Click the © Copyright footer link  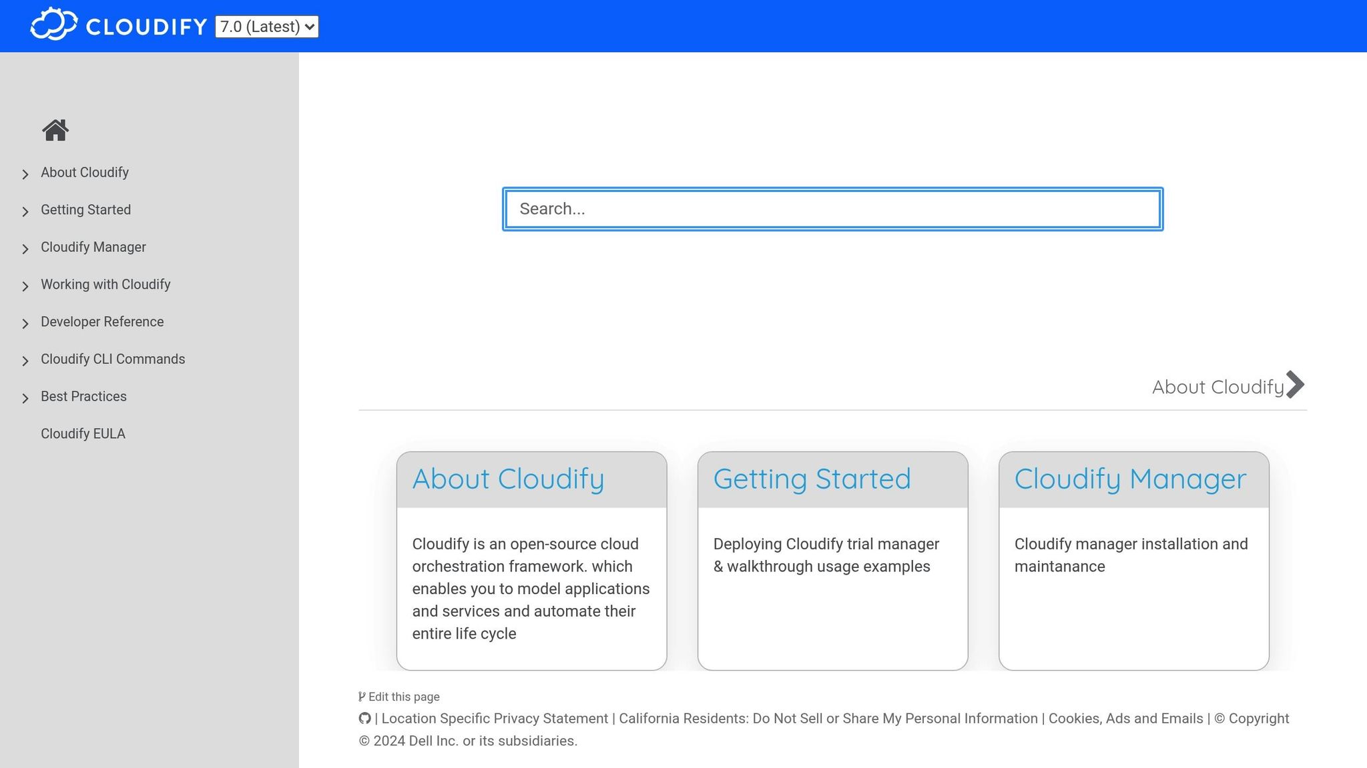(x=1252, y=719)
